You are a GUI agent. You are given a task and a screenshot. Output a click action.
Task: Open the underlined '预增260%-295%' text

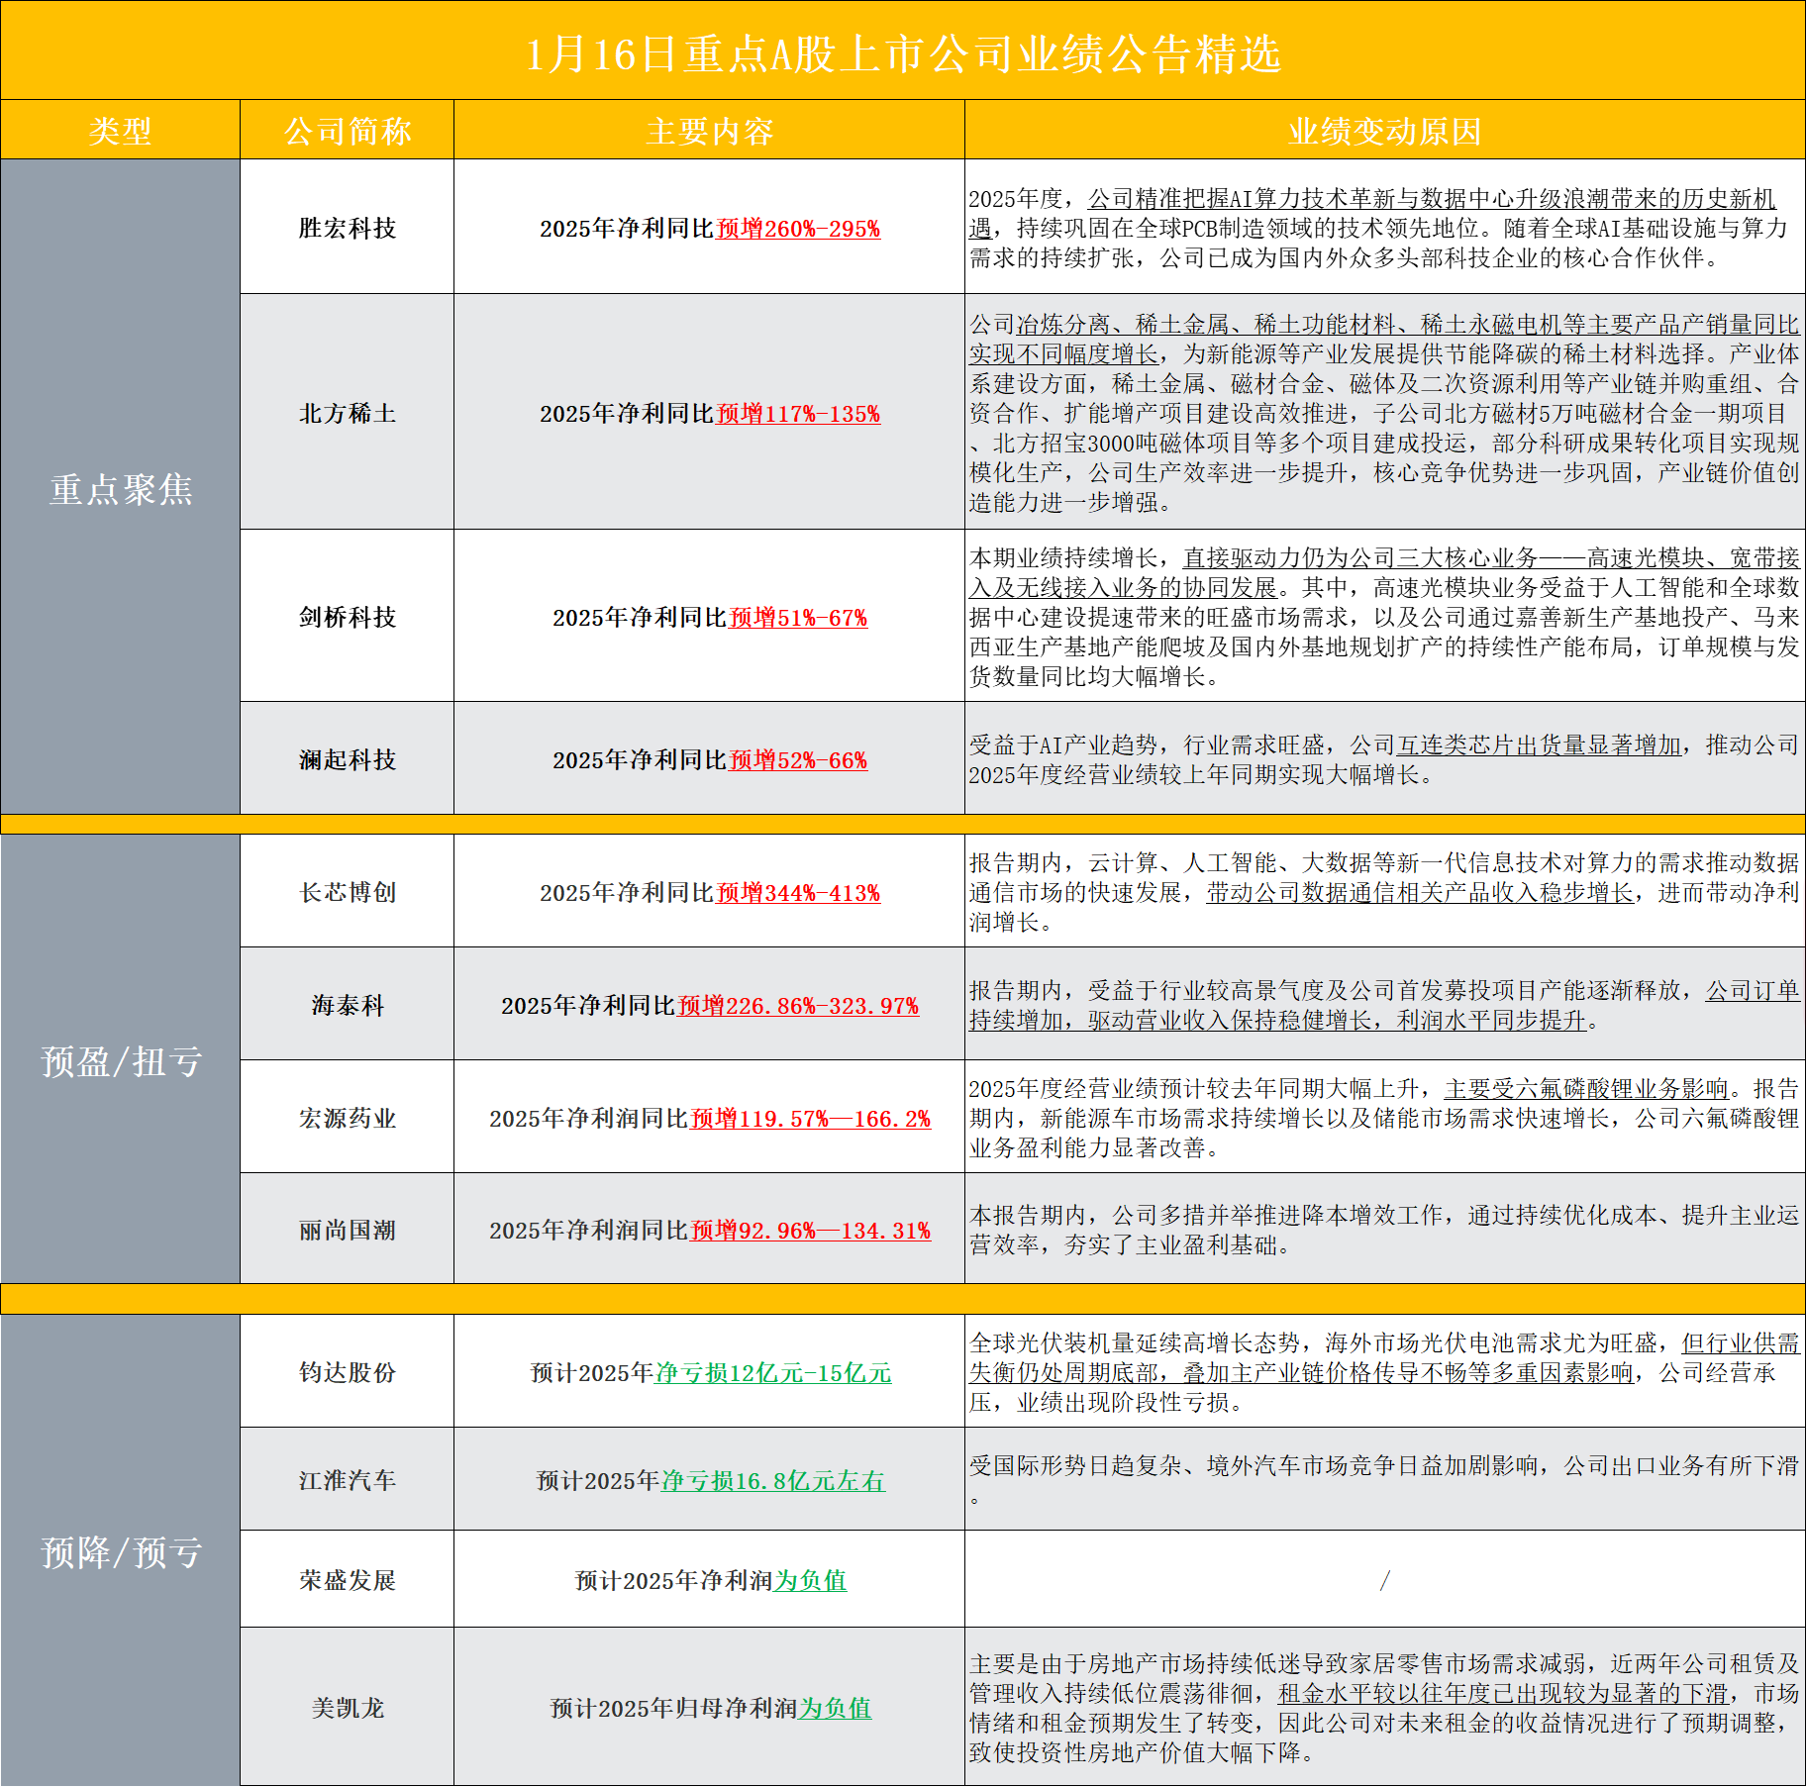(798, 229)
